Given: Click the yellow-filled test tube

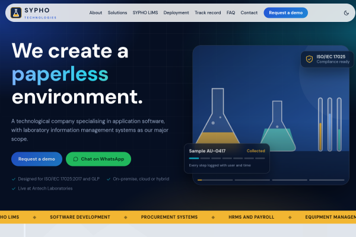Looking at the screenshot, I should tap(320, 124).
